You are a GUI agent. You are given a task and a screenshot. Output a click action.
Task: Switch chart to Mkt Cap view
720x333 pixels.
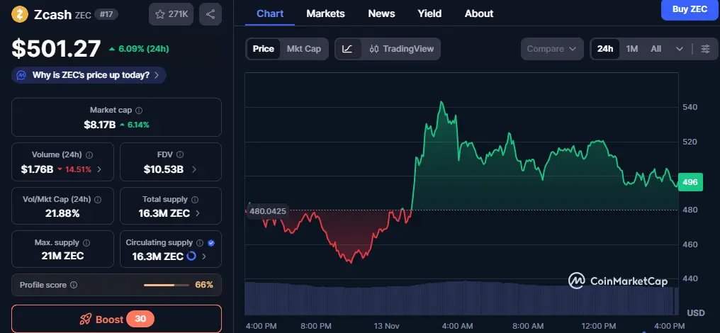pyautogui.click(x=303, y=49)
